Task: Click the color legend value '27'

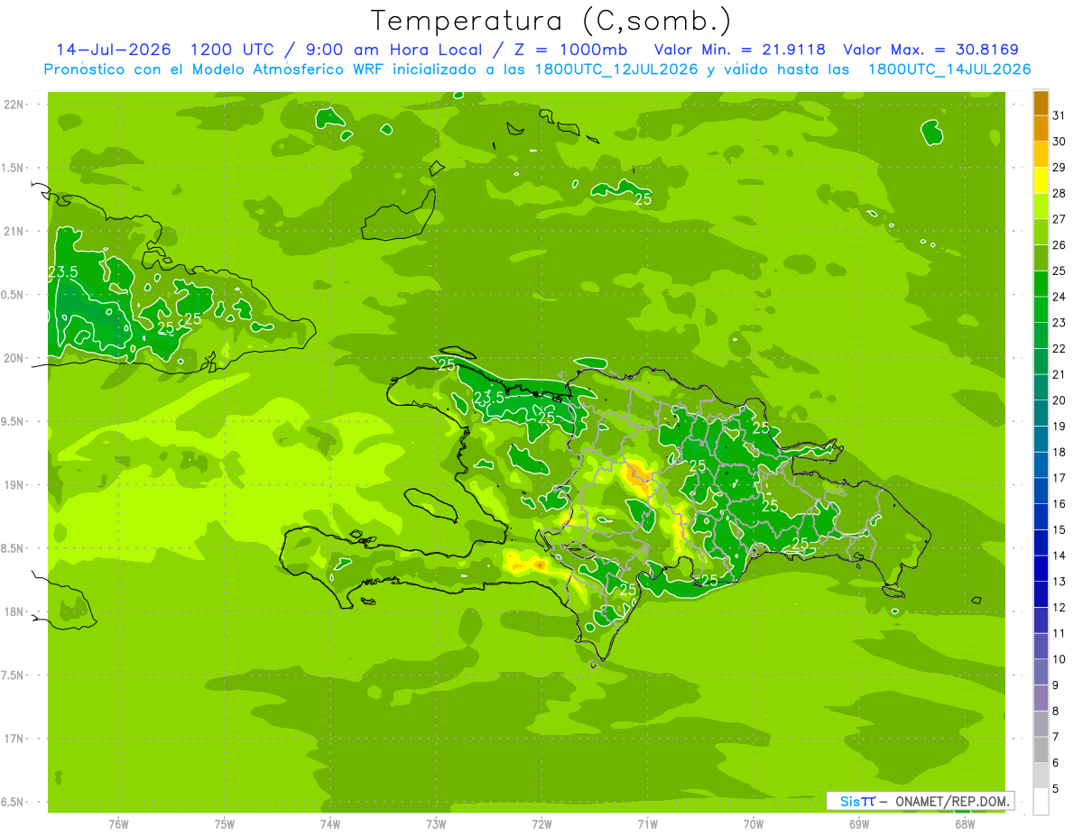Action: [x=1059, y=218]
